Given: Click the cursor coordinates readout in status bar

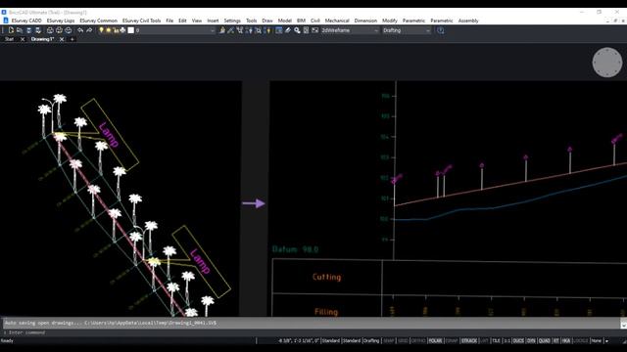Looking at the screenshot, I should tap(299, 341).
